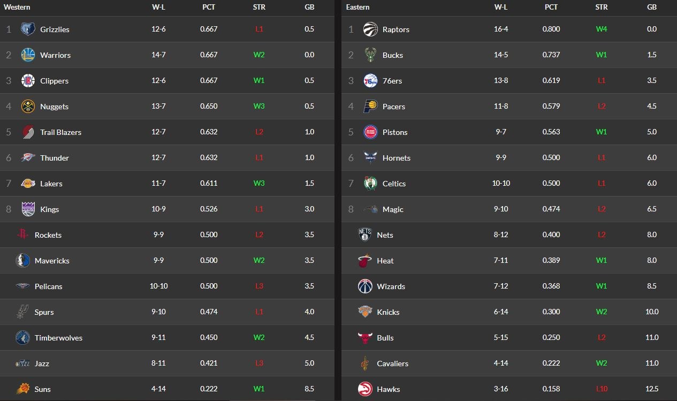Image resolution: width=677 pixels, height=401 pixels.
Task: Open the Celtics team link
Action: click(394, 184)
